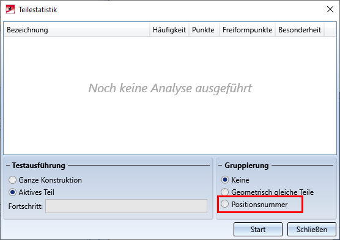
Task: Click the Schließen button
Action: click(312, 229)
